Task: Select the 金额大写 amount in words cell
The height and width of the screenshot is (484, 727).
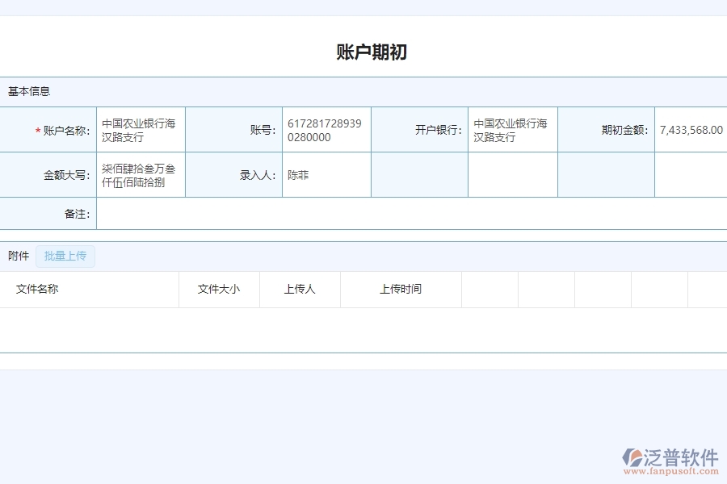Action: [140, 174]
